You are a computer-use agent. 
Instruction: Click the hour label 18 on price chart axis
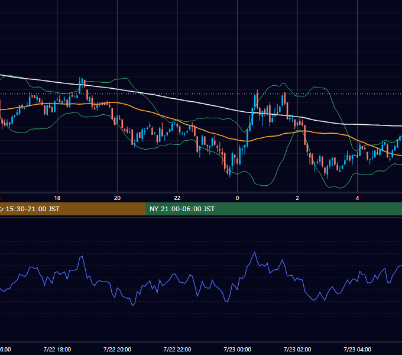pyautogui.click(x=57, y=198)
